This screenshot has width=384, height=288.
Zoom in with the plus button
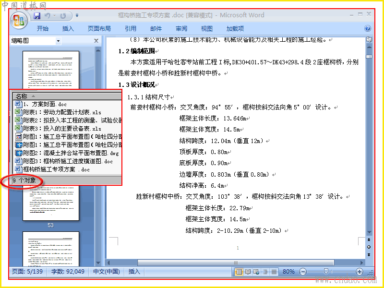(359, 272)
